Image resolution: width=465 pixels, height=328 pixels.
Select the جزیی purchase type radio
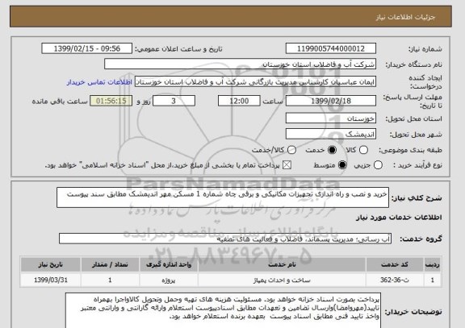click(x=378, y=165)
